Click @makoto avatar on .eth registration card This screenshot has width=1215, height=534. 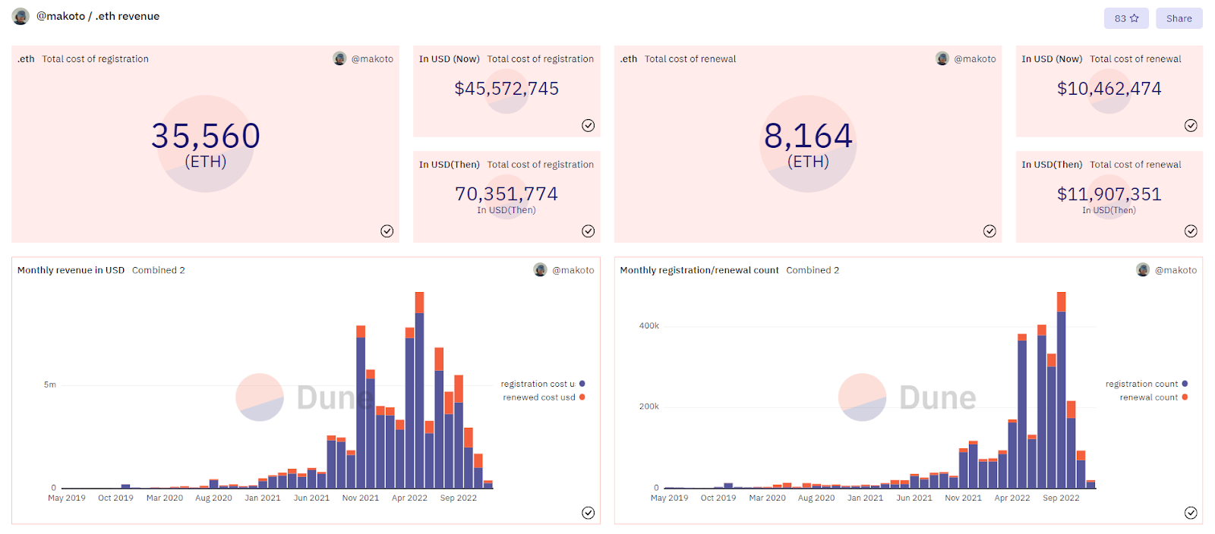tap(340, 58)
